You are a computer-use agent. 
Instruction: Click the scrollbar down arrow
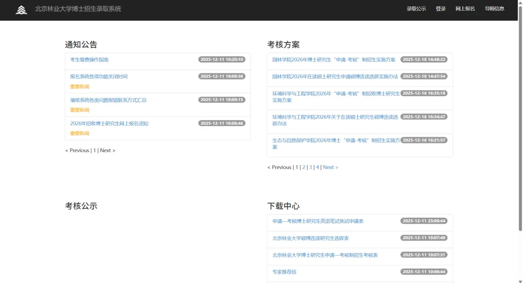(x=520, y=282)
